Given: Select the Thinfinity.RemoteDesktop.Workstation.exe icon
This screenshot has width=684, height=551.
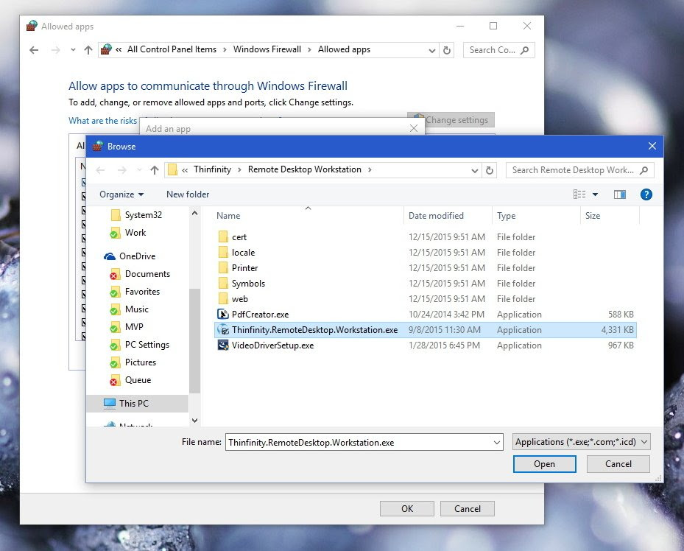Looking at the screenshot, I should point(223,330).
